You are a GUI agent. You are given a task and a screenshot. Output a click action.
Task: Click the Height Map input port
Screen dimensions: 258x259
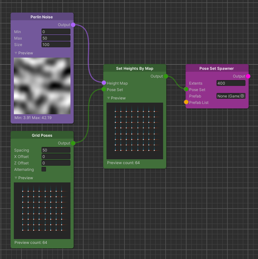click(104, 83)
